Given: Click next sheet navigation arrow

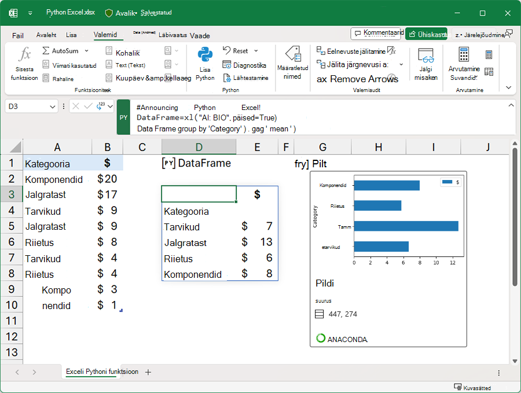Looking at the screenshot, I should pyautogui.click(x=34, y=372).
